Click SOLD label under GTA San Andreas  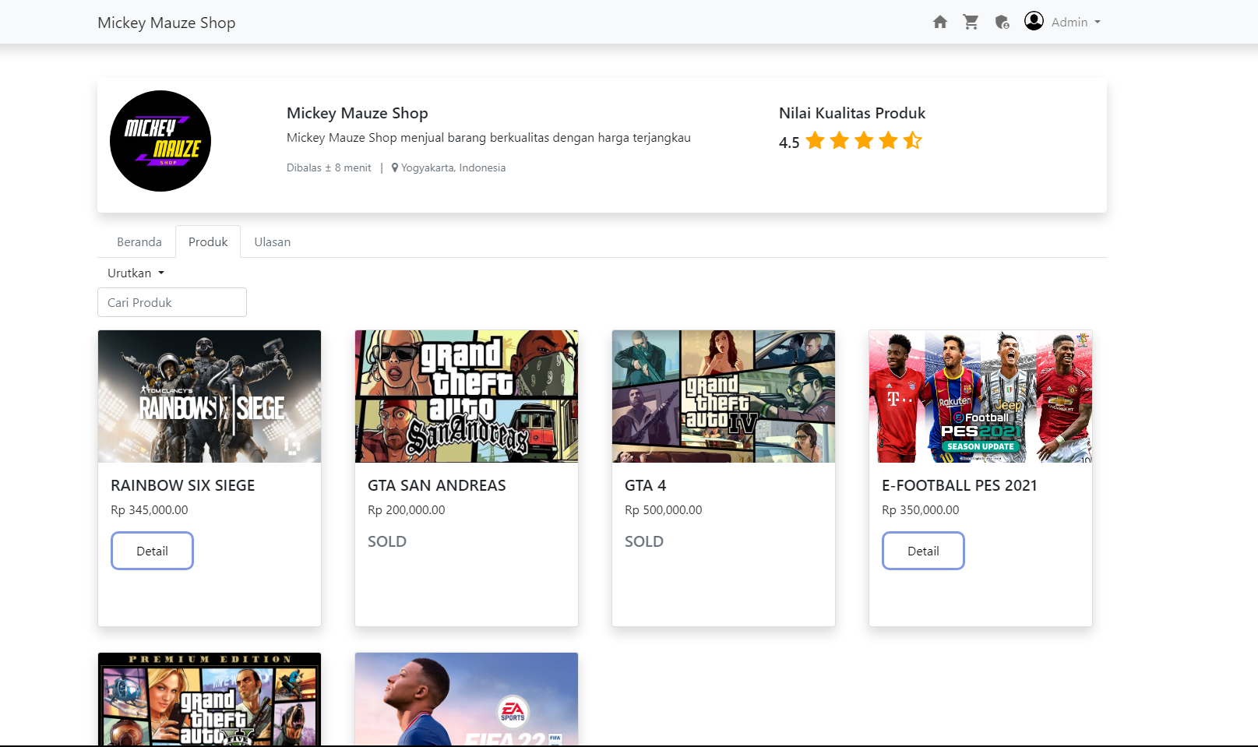(x=387, y=541)
